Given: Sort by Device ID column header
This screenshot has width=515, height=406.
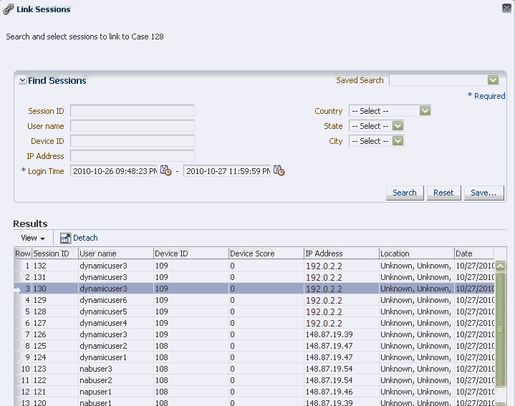Looking at the screenshot, I should click(x=191, y=253).
